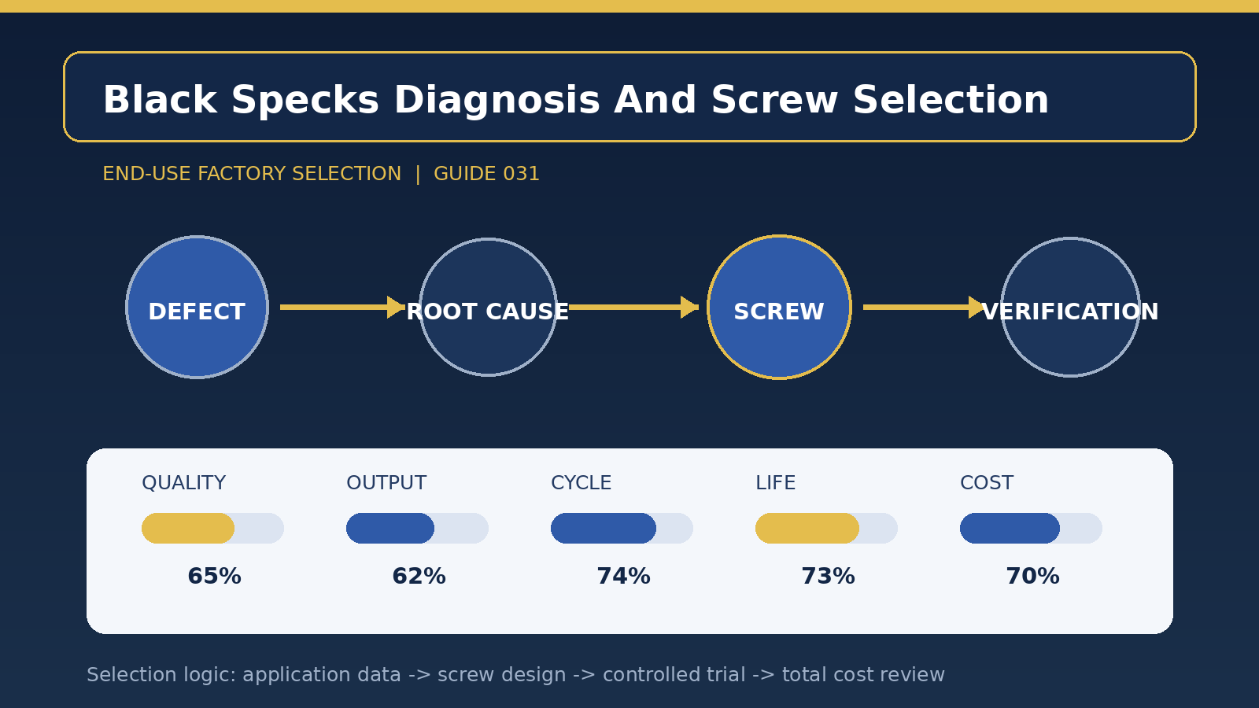This screenshot has height=708, width=1259.
Task: Click arrow pointing to VERIFICATION
Action: [925, 307]
